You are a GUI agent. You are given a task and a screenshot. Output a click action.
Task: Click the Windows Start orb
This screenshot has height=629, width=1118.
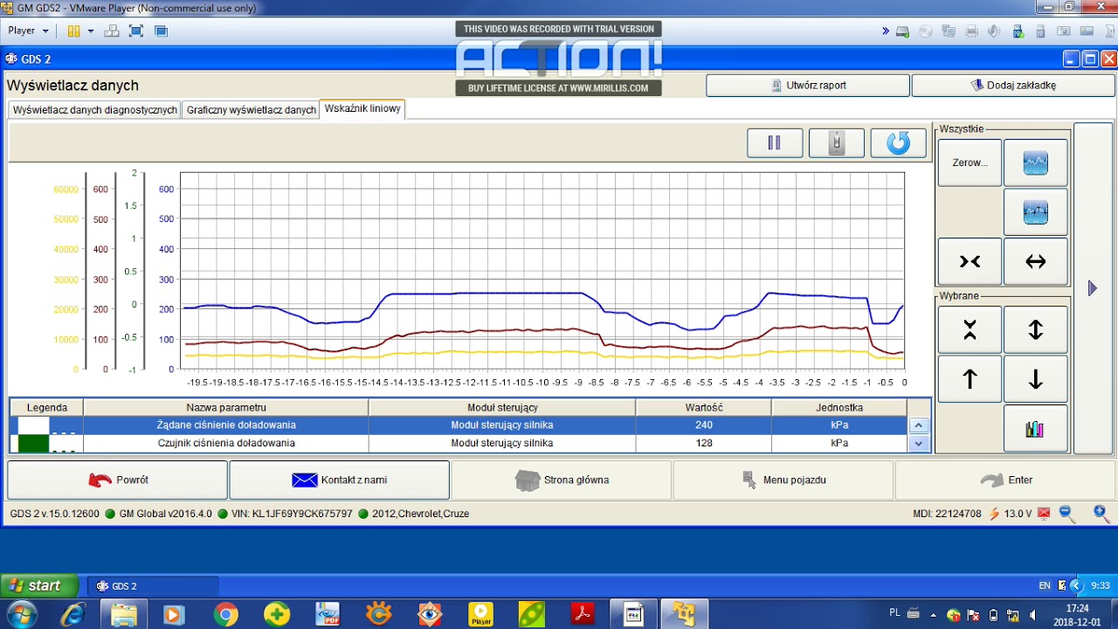click(x=20, y=614)
